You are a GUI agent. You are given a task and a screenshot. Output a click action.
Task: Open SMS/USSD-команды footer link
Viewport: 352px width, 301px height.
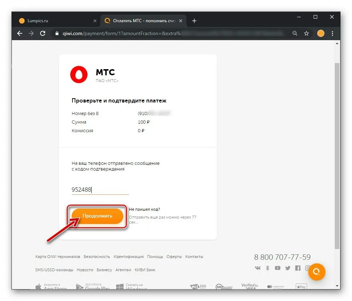click(54, 270)
